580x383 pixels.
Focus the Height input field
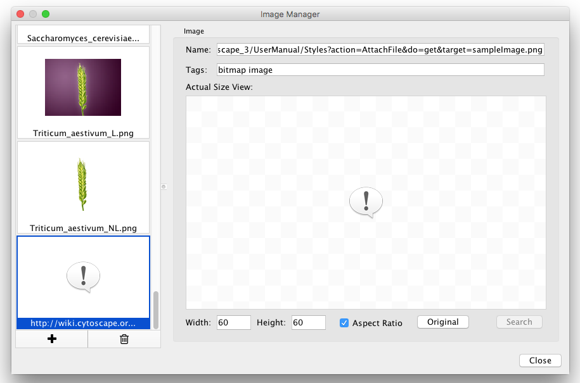308,323
